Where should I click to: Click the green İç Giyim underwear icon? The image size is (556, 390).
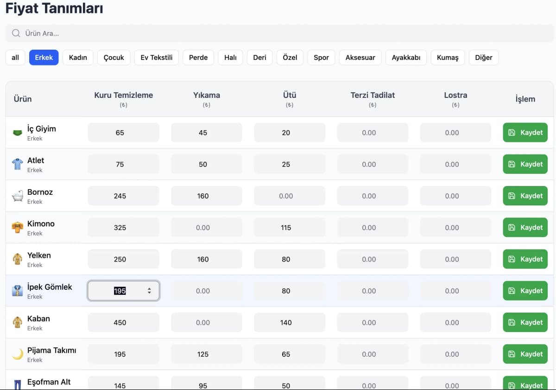pyautogui.click(x=17, y=133)
